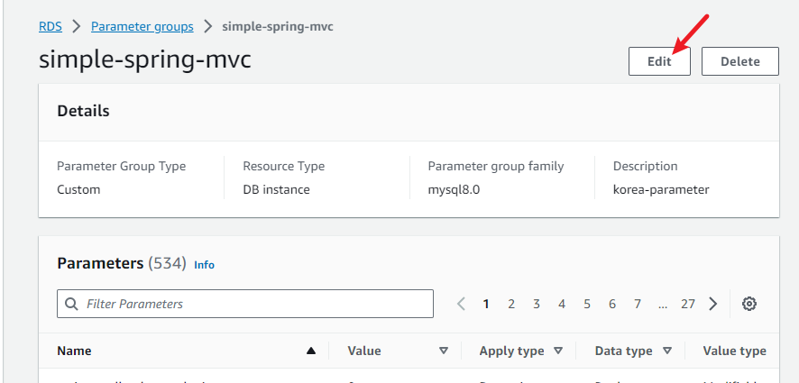Open table preferences gear icon
The height and width of the screenshot is (383, 799).
pos(748,304)
